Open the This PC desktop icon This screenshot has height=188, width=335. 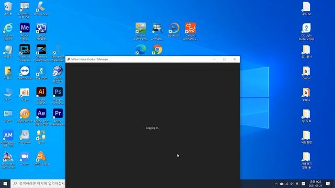[8, 94]
